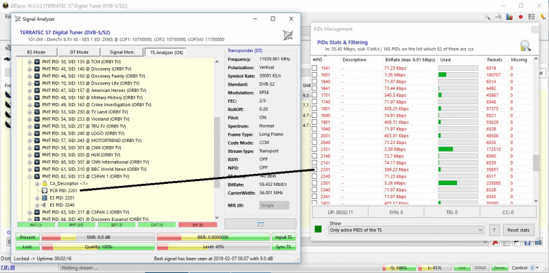Click the Quality 100% meter bar
The height and width of the screenshot is (273, 549).
(x=98, y=247)
